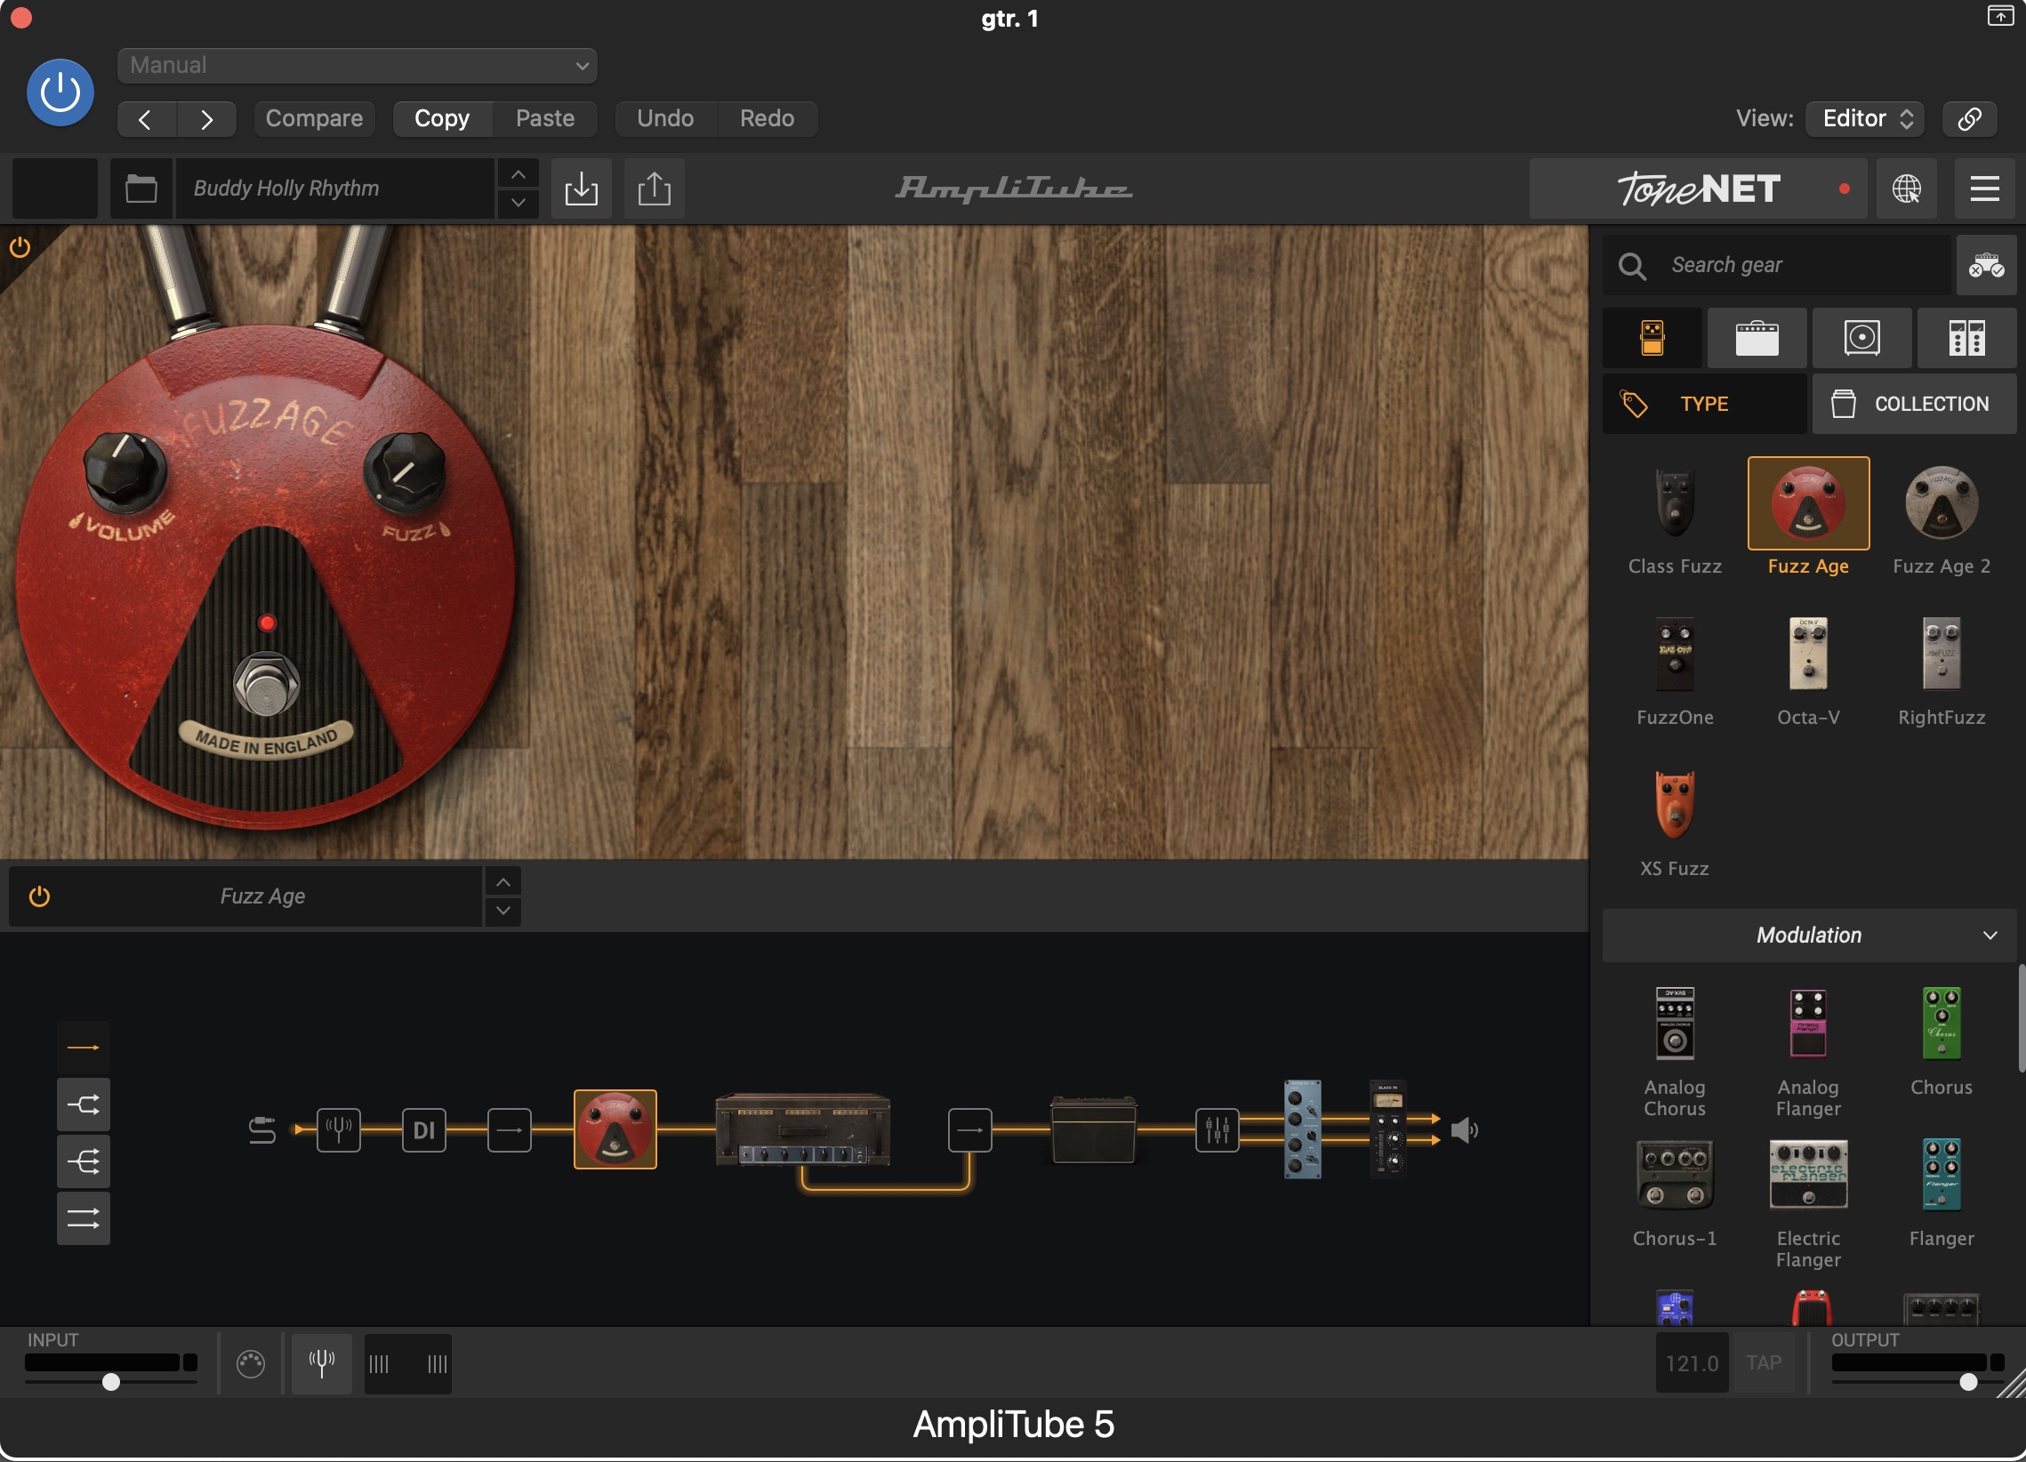Screen dimensions: 2026x1462
Task: Click the tuner block in signal chain
Action: [339, 1129]
